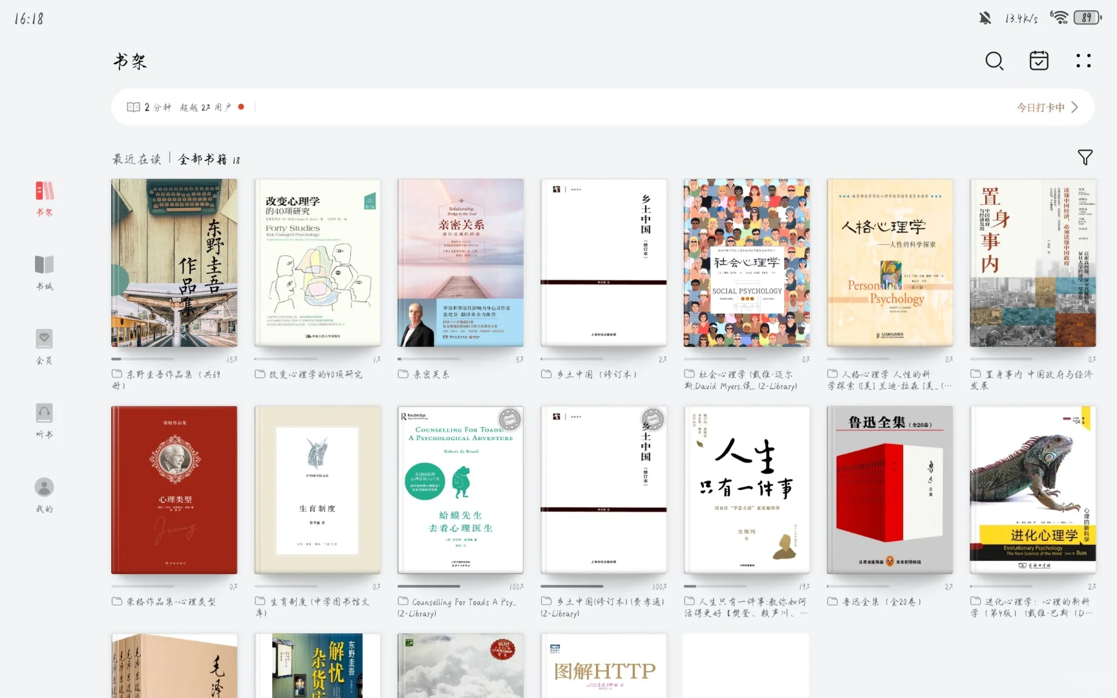Tap title text 乡土中国（修订本）

pos(597,374)
